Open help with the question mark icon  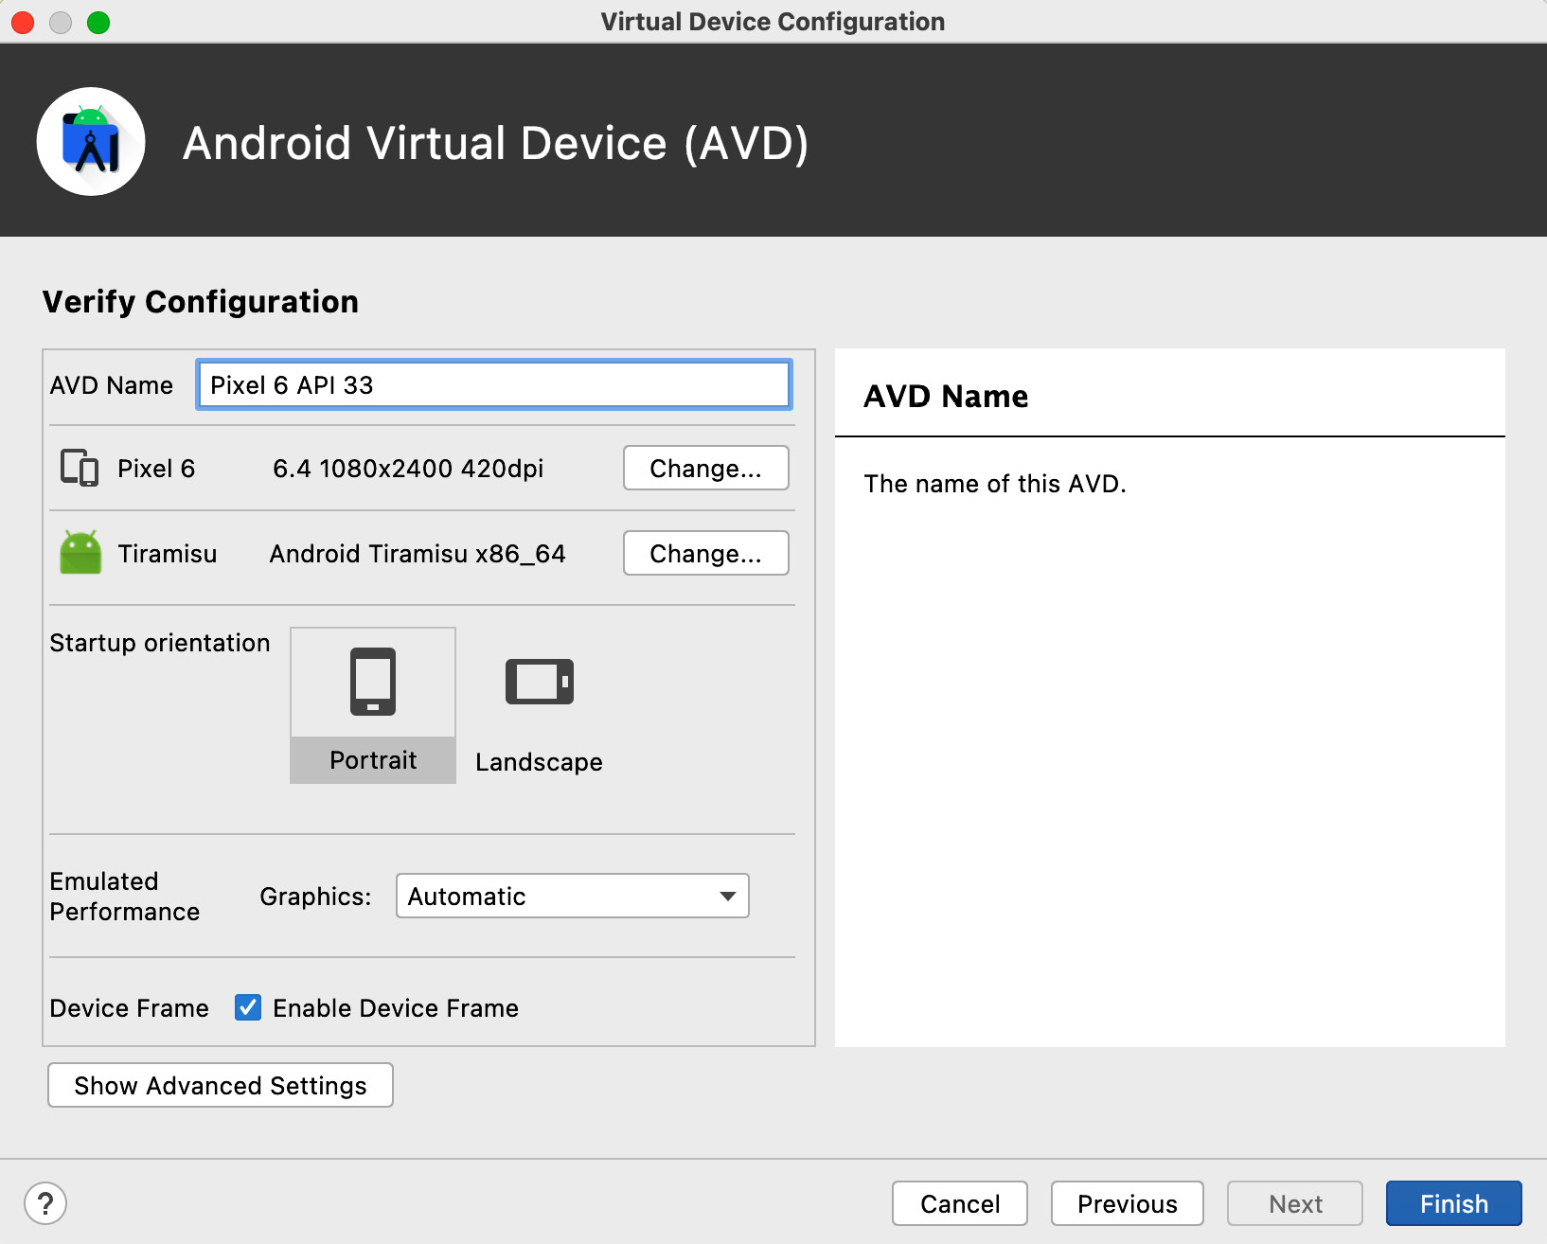(45, 1203)
